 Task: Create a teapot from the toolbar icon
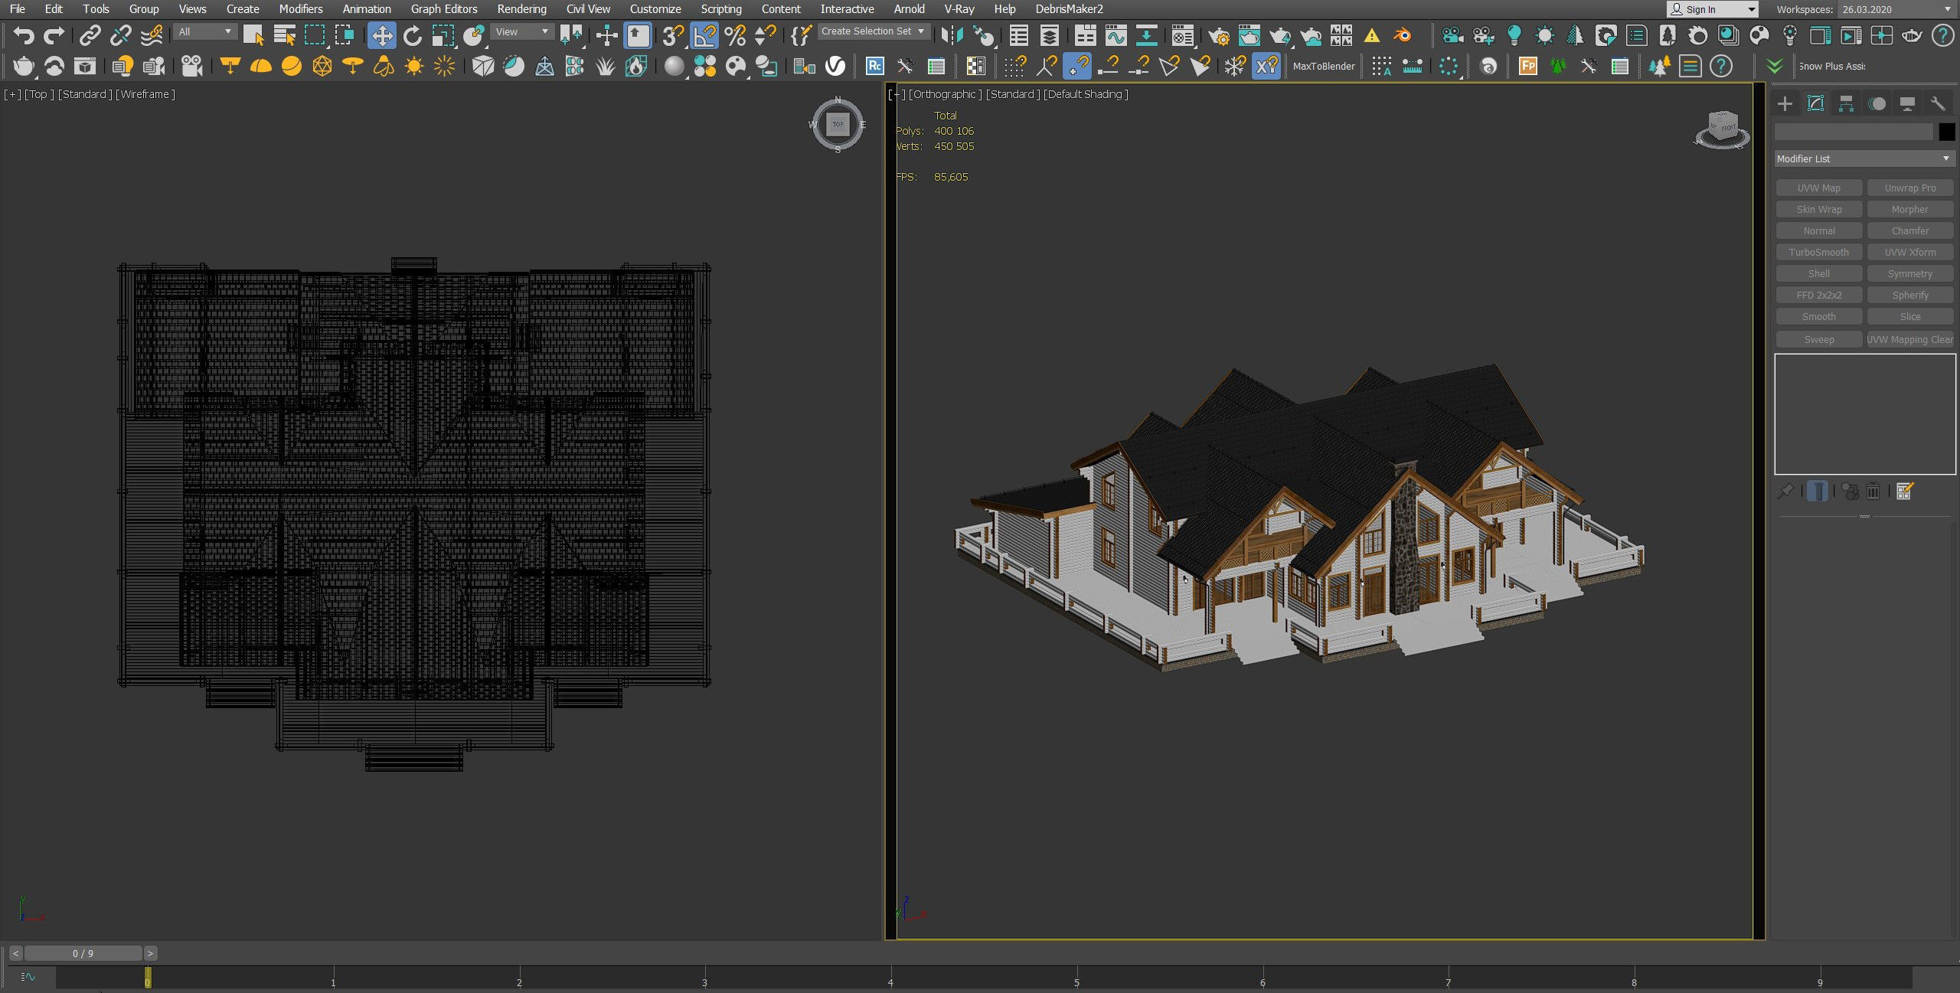tap(24, 67)
